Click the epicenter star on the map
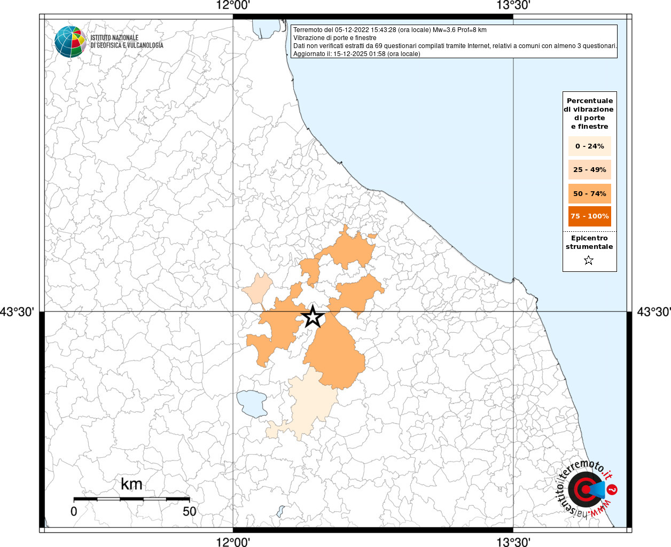The width and height of the screenshot is (671, 547). tap(313, 317)
